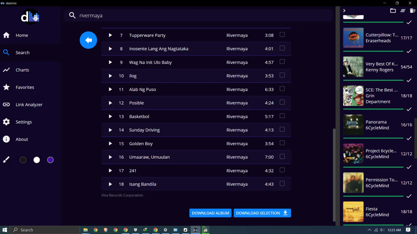Play track 15 Golden Boy
The height and width of the screenshot is (234, 417).
point(110,144)
